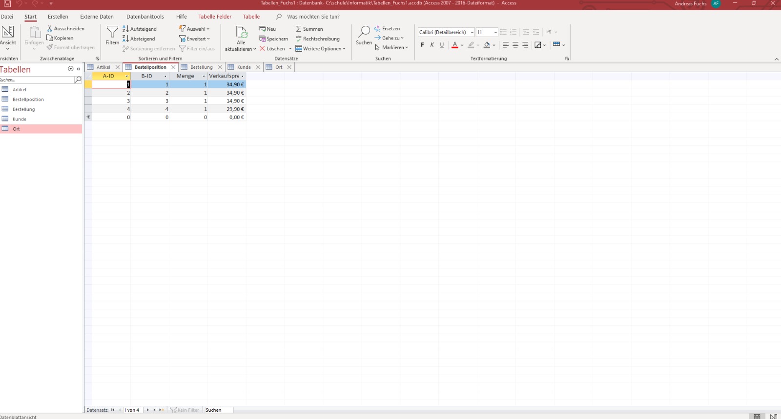The width and height of the screenshot is (781, 419).
Task: Open the A-ID column filter arrow
Action: (127, 76)
